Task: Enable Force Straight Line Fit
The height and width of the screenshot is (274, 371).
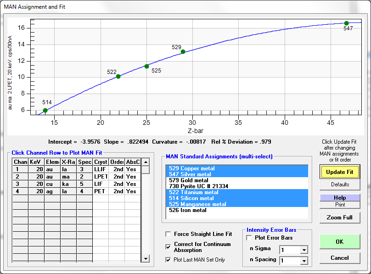Action: coord(168,234)
